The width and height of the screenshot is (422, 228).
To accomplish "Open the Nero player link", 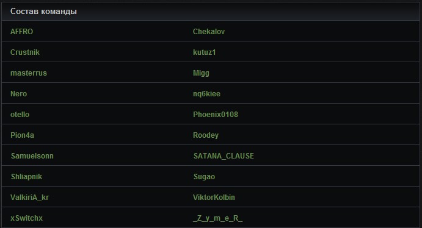I will (x=18, y=94).
